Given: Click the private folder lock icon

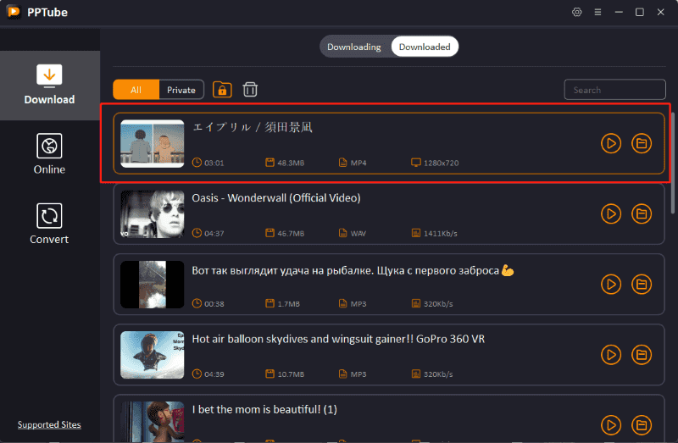Looking at the screenshot, I should tap(222, 90).
